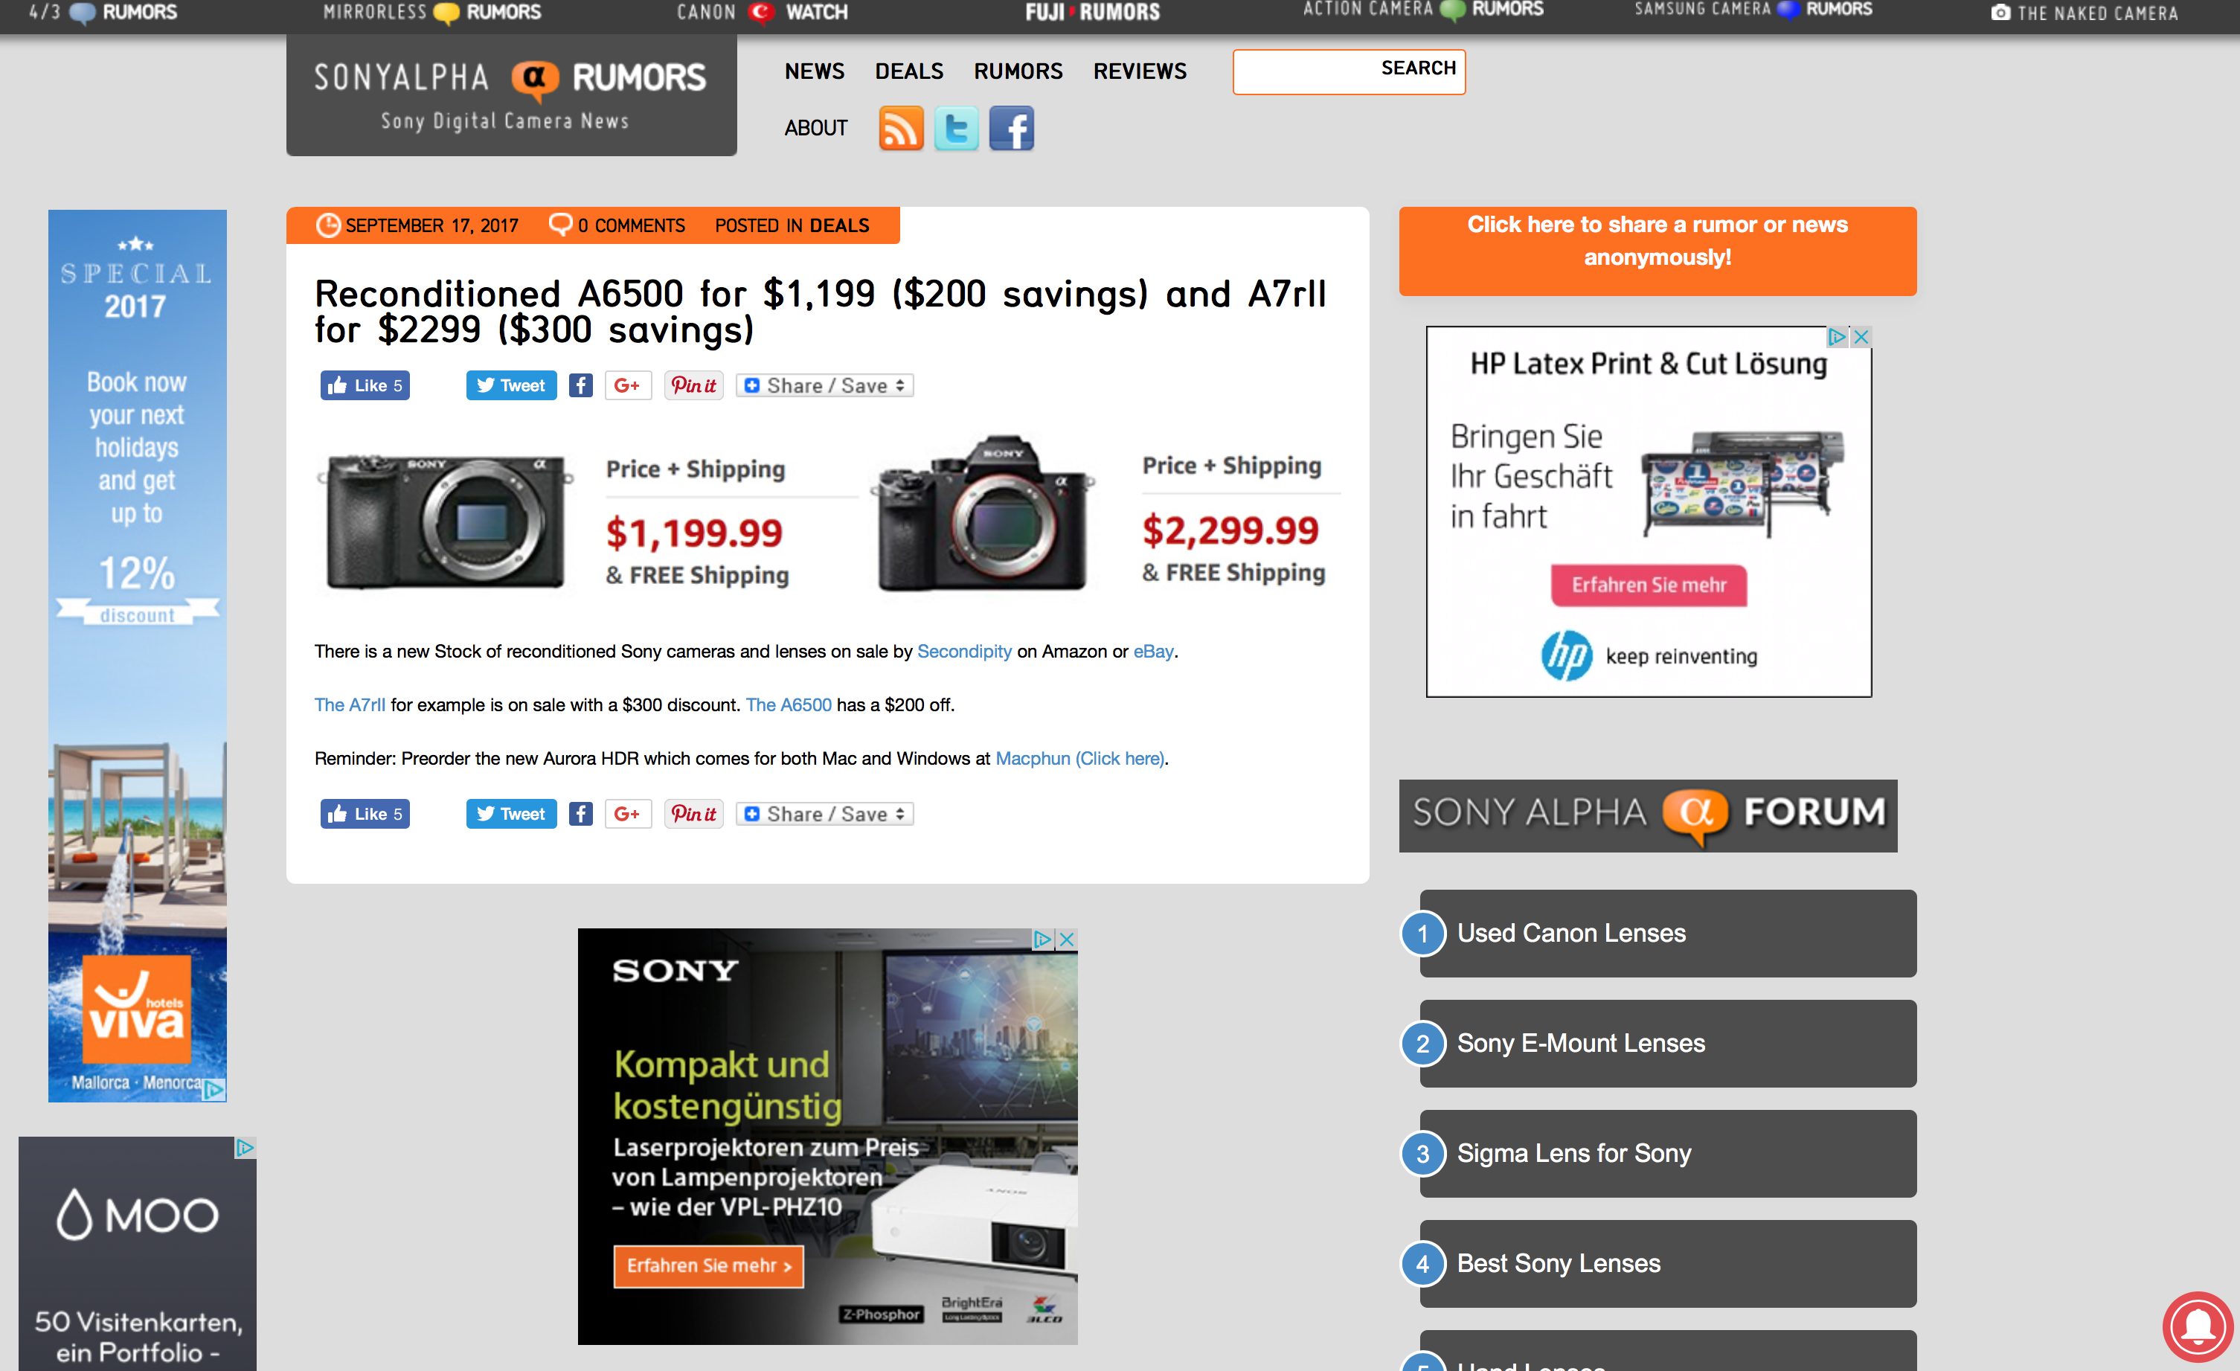Click the Twitter bird icon in header
The width and height of the screenshot is (2240, 1371).
click(x=957, y=128)
